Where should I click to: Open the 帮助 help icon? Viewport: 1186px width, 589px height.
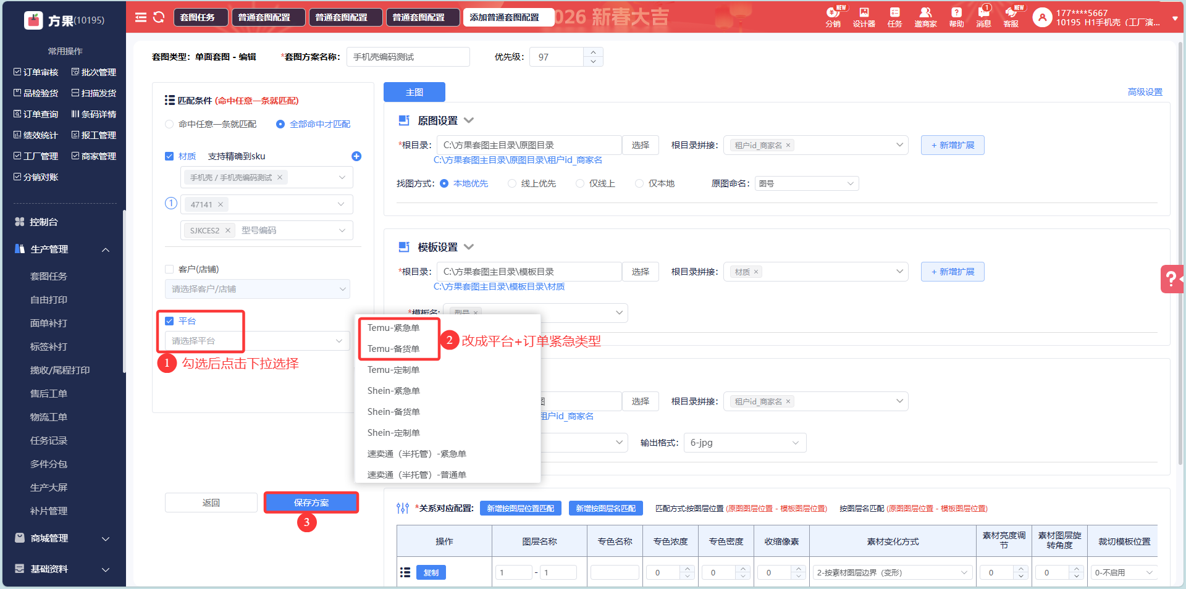tap(956, 17)
